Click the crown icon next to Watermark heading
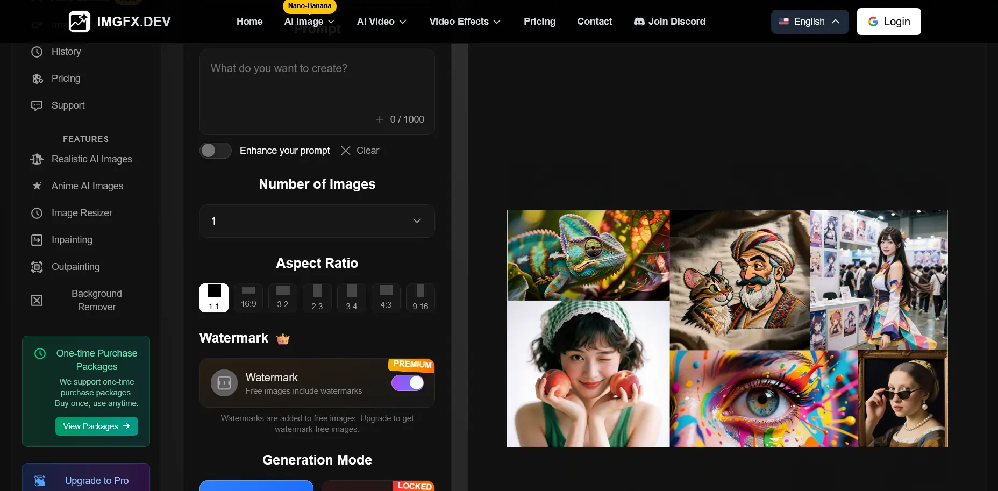998x491 pixels. (x=283, y=339)
